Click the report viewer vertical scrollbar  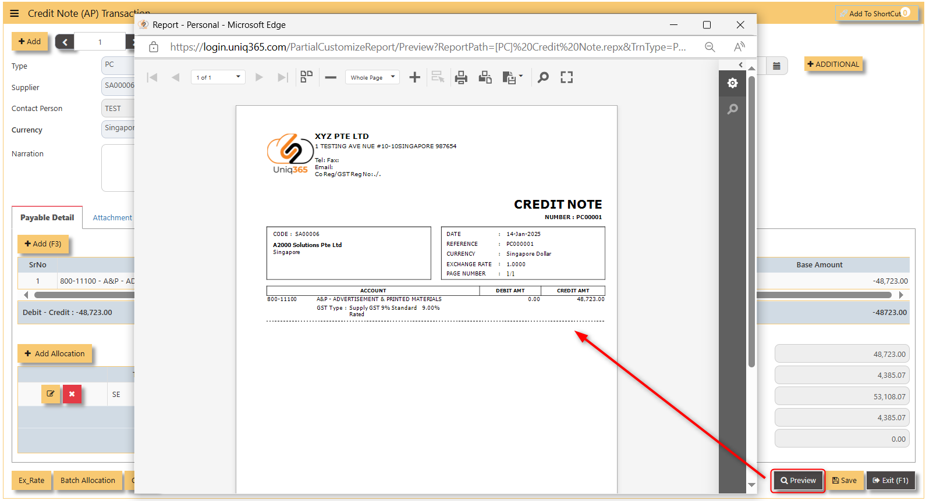pyautogui.click(x=751, y=221)
